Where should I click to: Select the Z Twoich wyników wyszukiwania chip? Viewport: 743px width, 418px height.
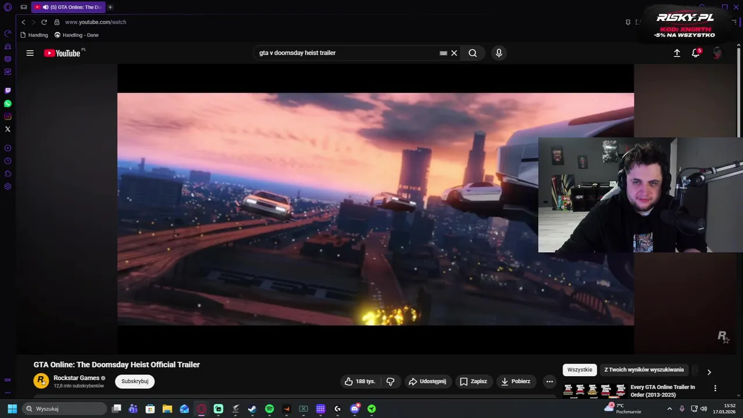click(x=644, y=370)
